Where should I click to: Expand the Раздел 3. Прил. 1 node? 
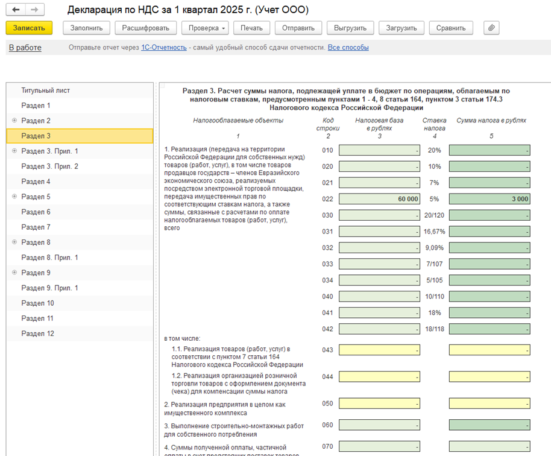pyautogui.click(x=14, y=151)
